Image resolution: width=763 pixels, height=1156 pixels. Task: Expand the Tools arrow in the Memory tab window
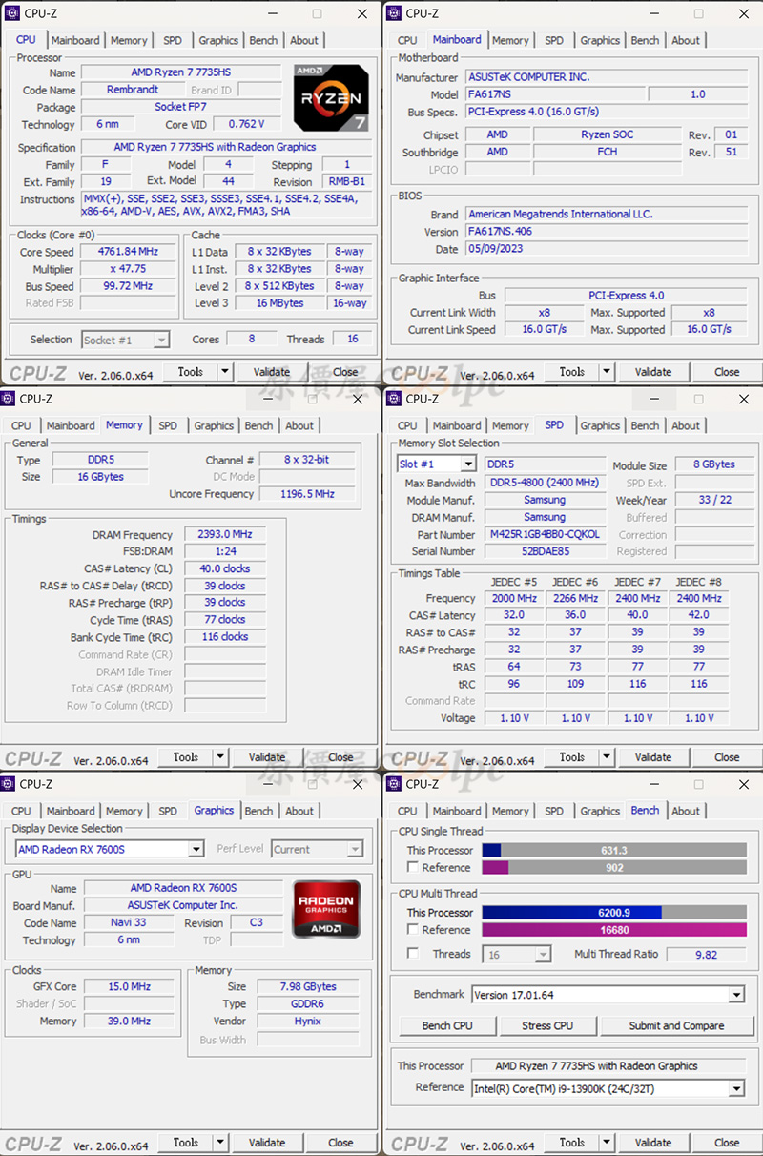coord(220,757)
